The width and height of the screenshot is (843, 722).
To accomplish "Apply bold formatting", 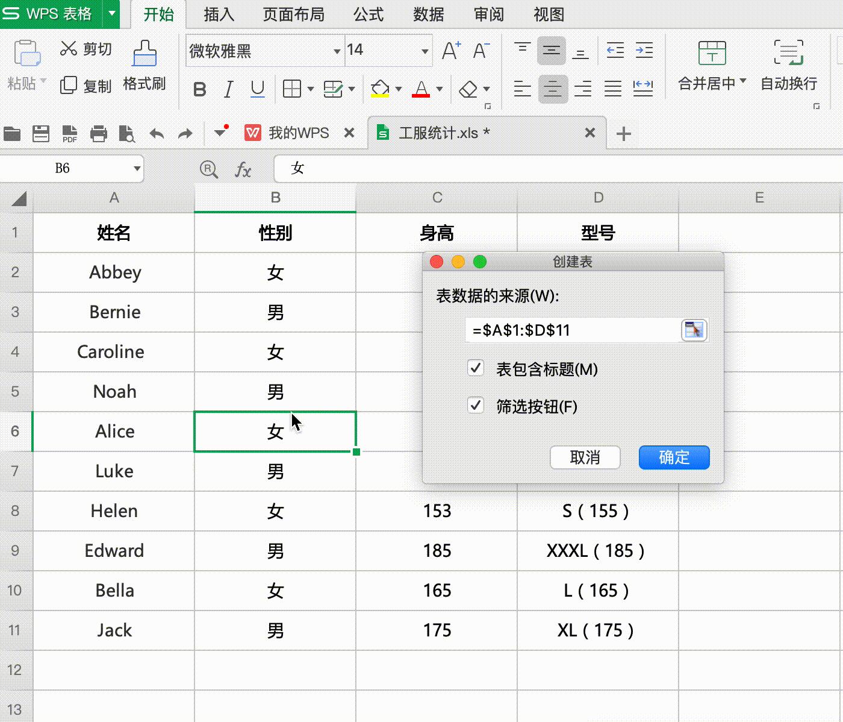I will coord(199,89).
